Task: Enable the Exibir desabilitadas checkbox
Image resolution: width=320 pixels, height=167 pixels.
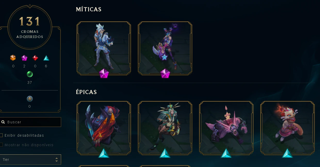Action: tap(1, 135)
